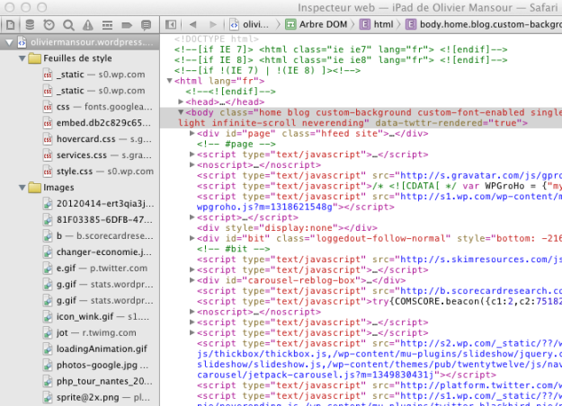Go forward with the right arrow
This screenshot has height=406, width=562.
click(x=213, y=24)
